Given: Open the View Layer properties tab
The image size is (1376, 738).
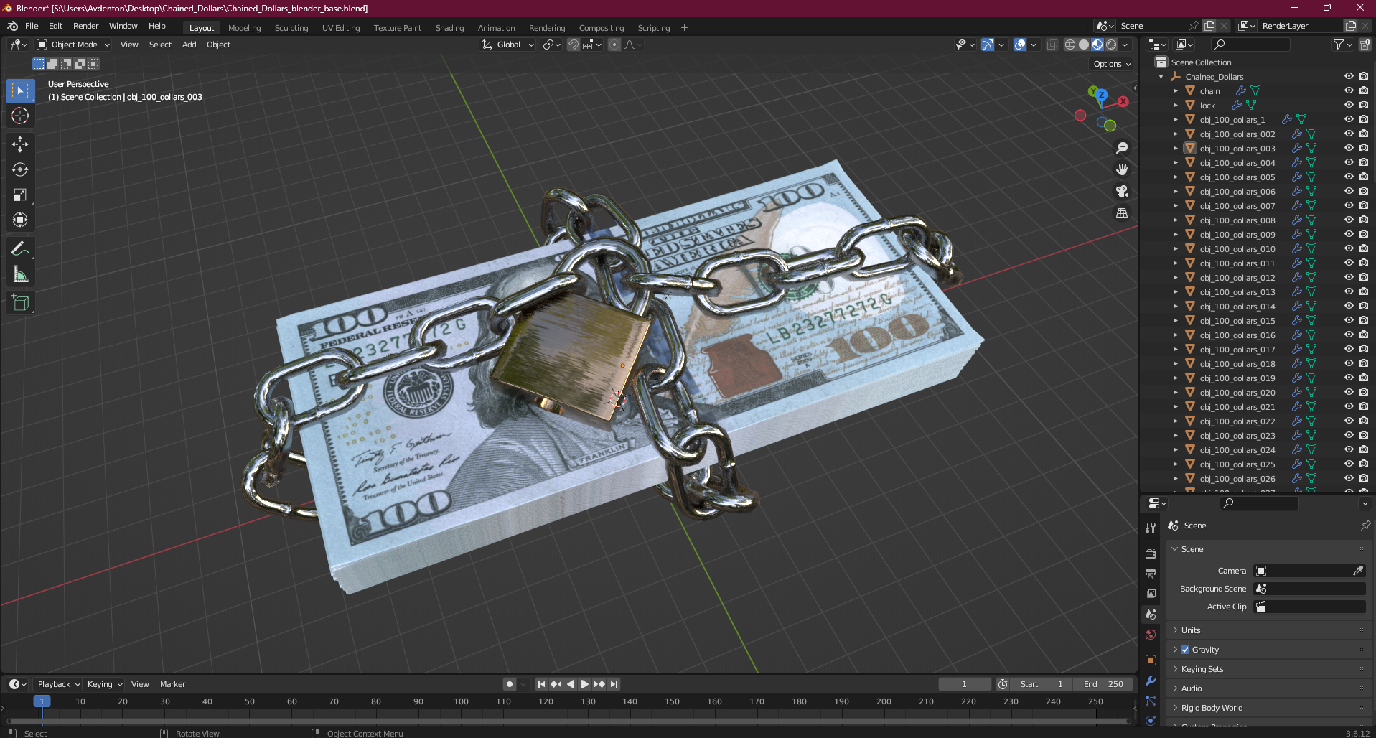Looking at the screenshot, I should [x=1151, y=594].
